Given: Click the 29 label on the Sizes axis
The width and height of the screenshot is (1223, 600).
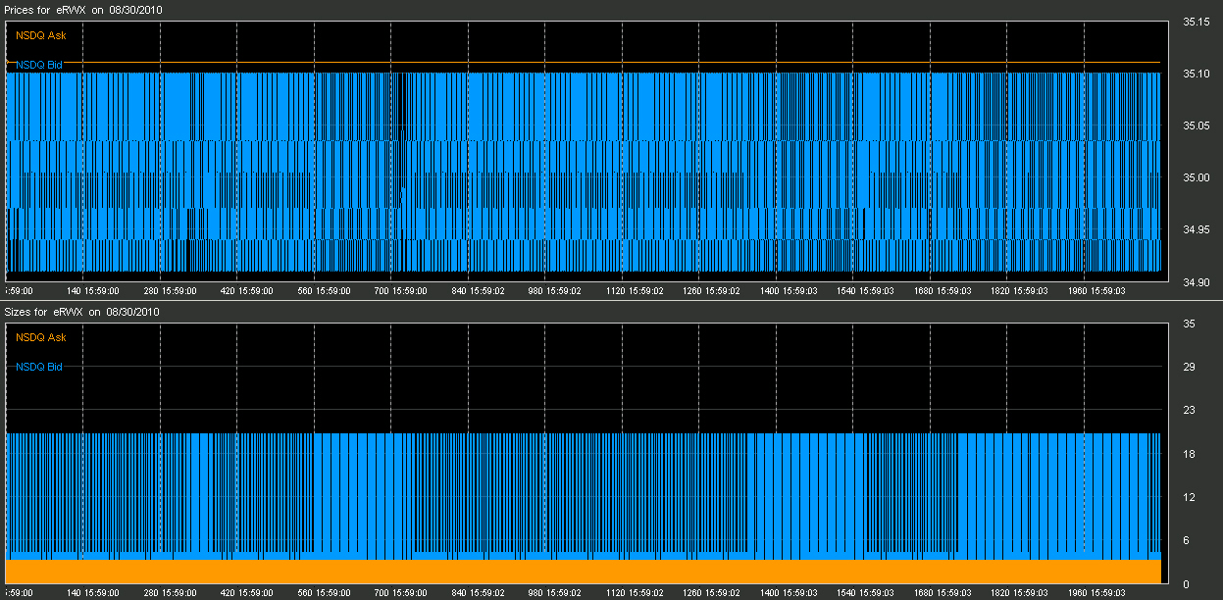Looking at the screenshot, I should [x=1190, y=367].
